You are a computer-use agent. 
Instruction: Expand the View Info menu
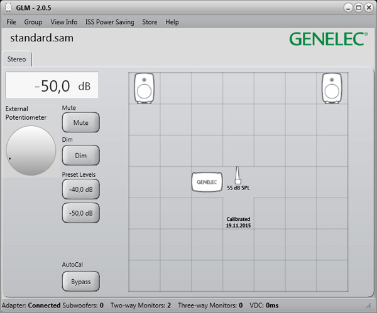click(63, 22)
